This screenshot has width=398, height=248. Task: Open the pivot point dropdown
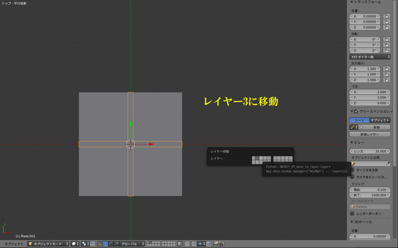85,244
